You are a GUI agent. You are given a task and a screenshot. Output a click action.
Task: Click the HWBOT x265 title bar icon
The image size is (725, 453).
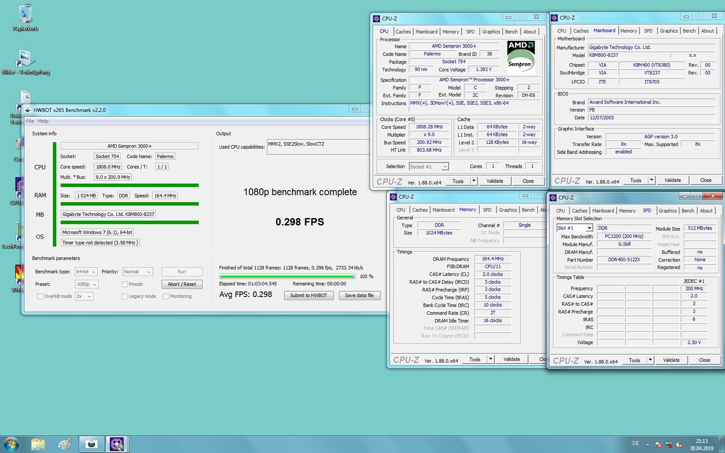click(28, 110)
